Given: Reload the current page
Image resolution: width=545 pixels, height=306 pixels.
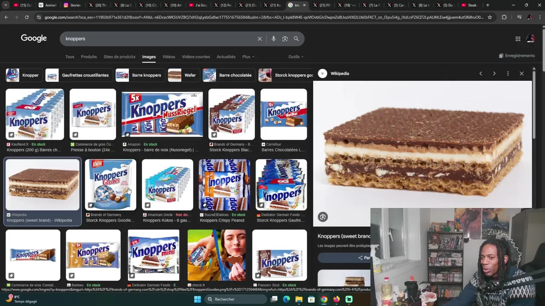Looking at the screenshot, I should 26,17.
